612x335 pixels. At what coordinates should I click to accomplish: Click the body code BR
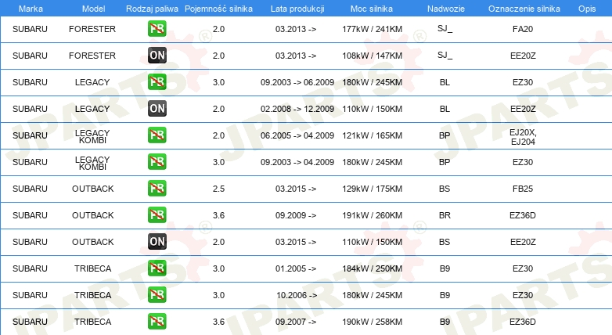(445, 215)
